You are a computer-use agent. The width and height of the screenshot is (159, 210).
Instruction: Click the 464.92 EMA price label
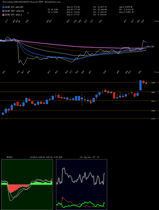(150, 46)
